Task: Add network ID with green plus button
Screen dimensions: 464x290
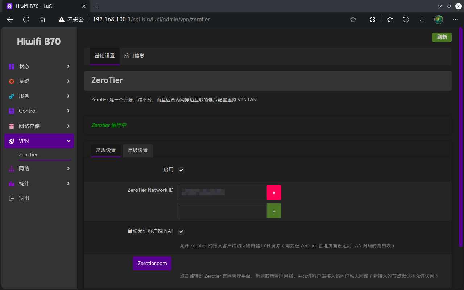Action: tap(274, 211)
